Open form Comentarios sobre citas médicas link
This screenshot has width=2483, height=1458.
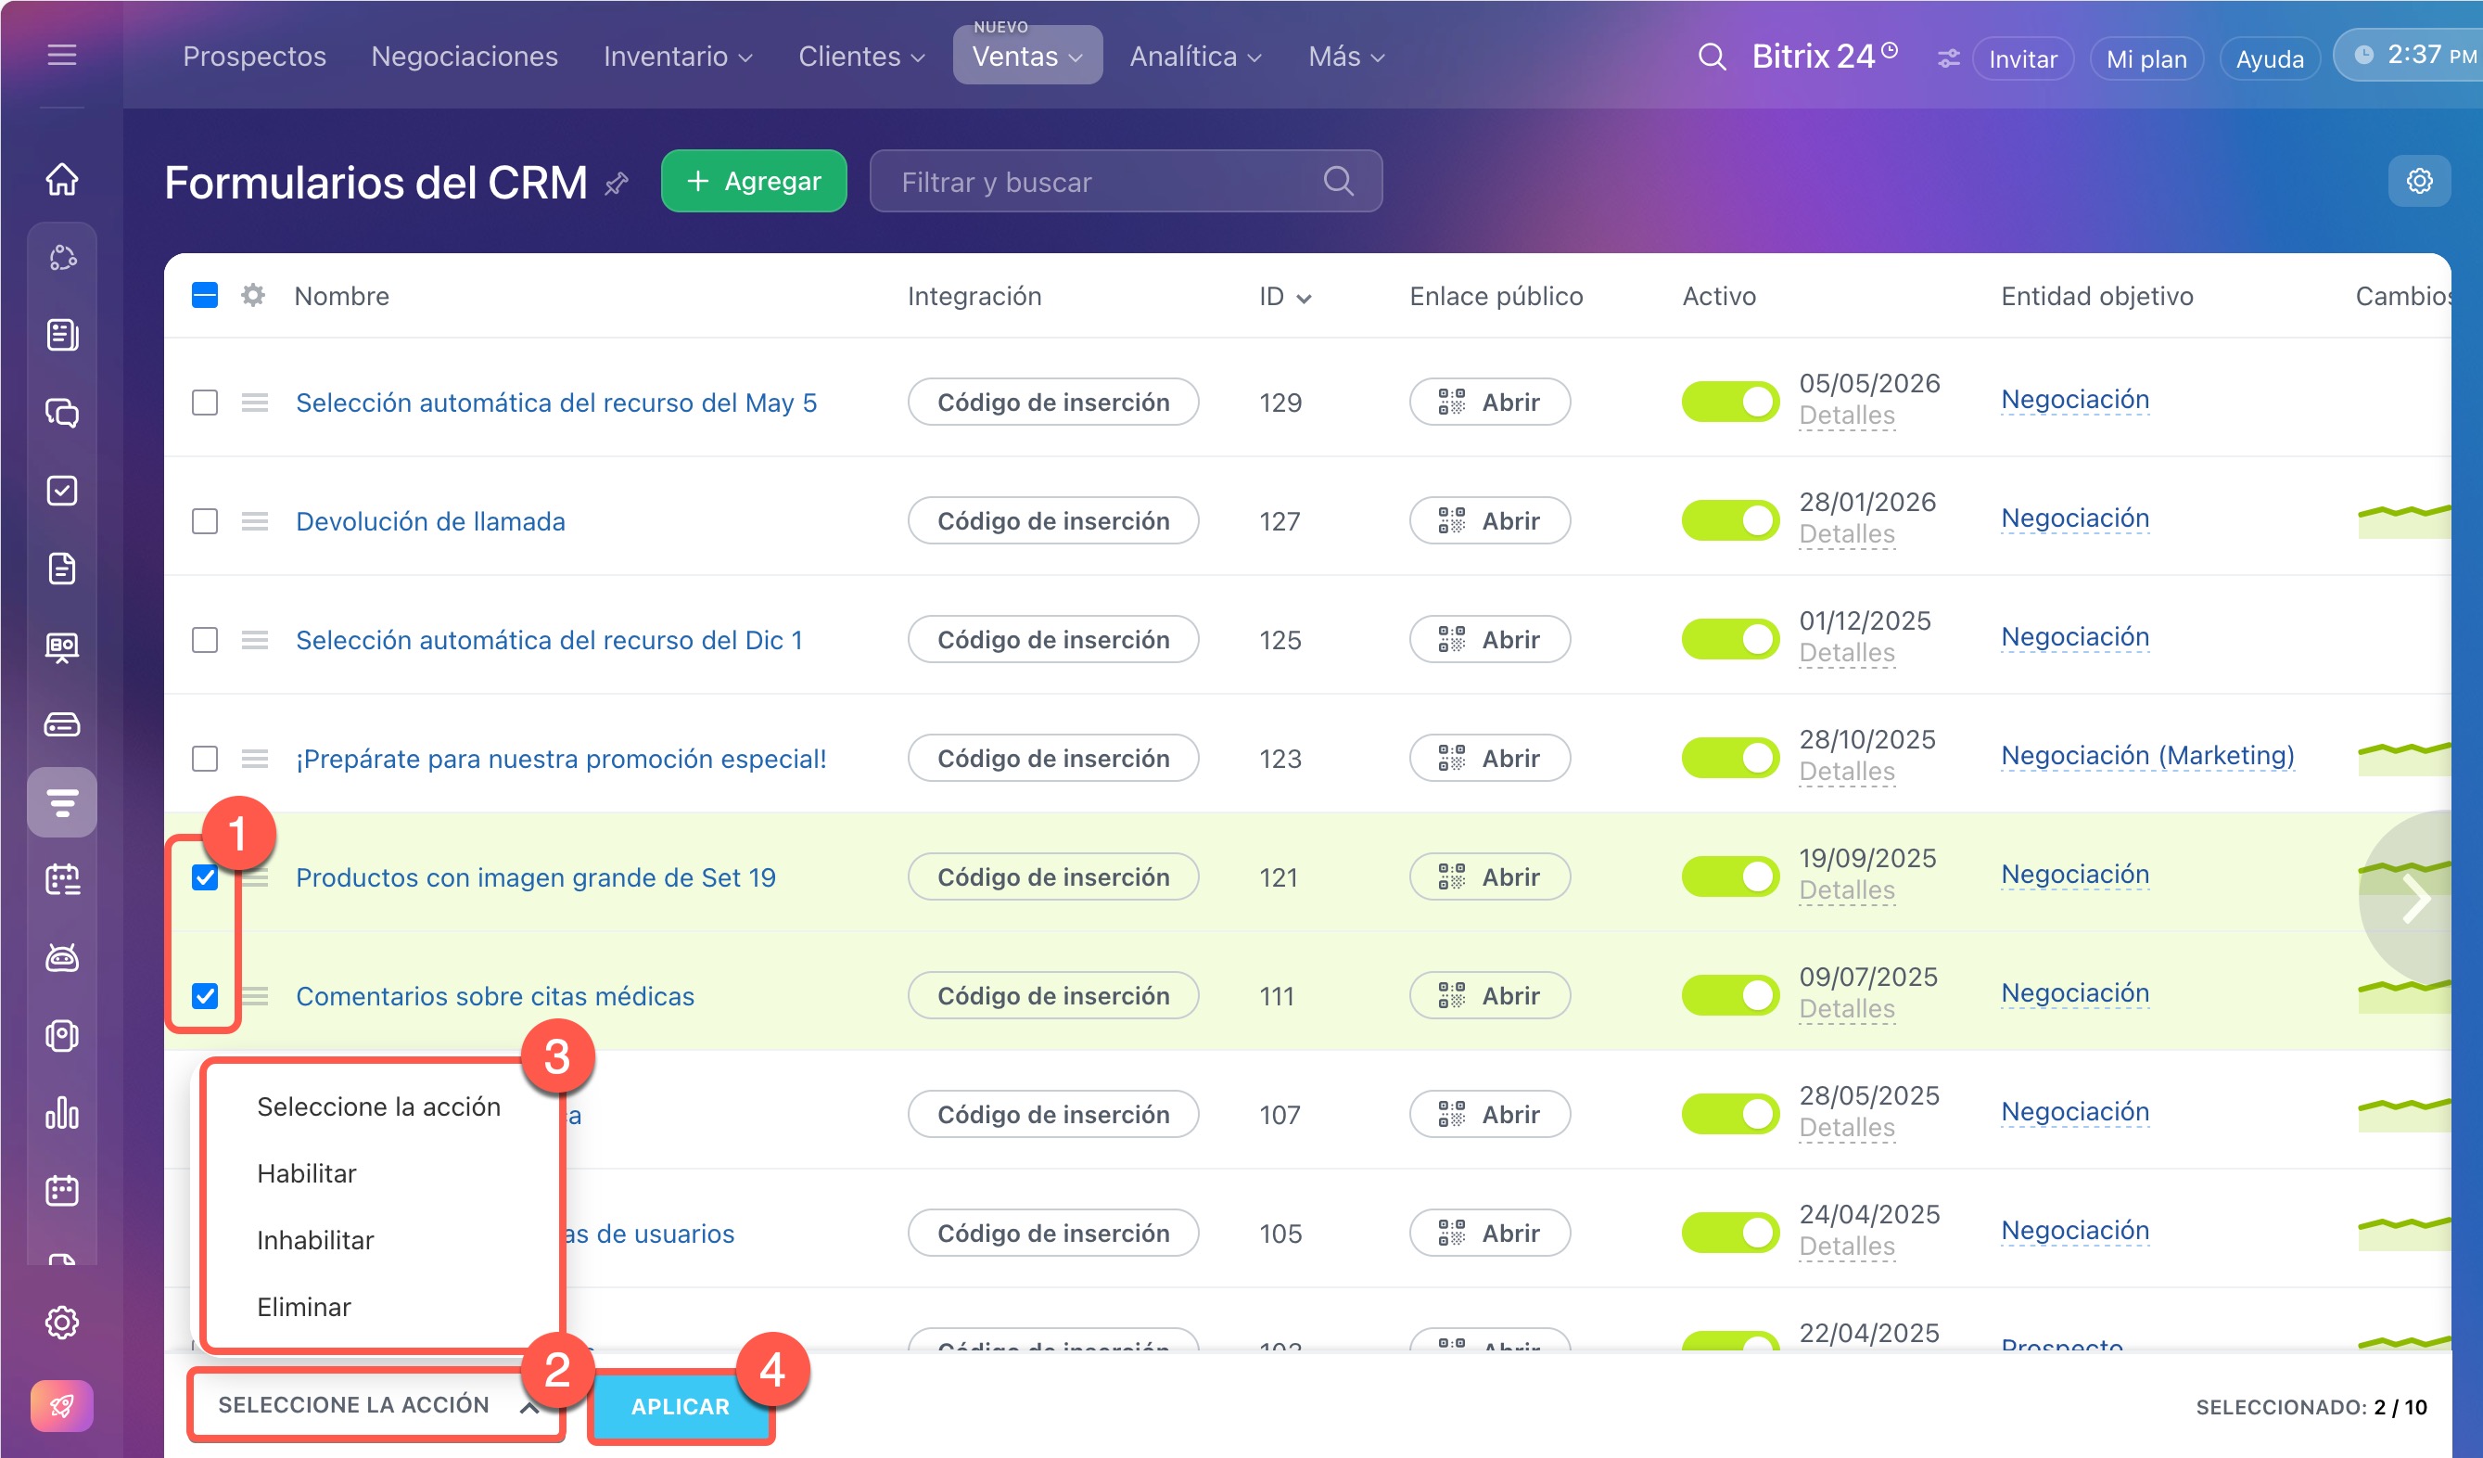496,996
